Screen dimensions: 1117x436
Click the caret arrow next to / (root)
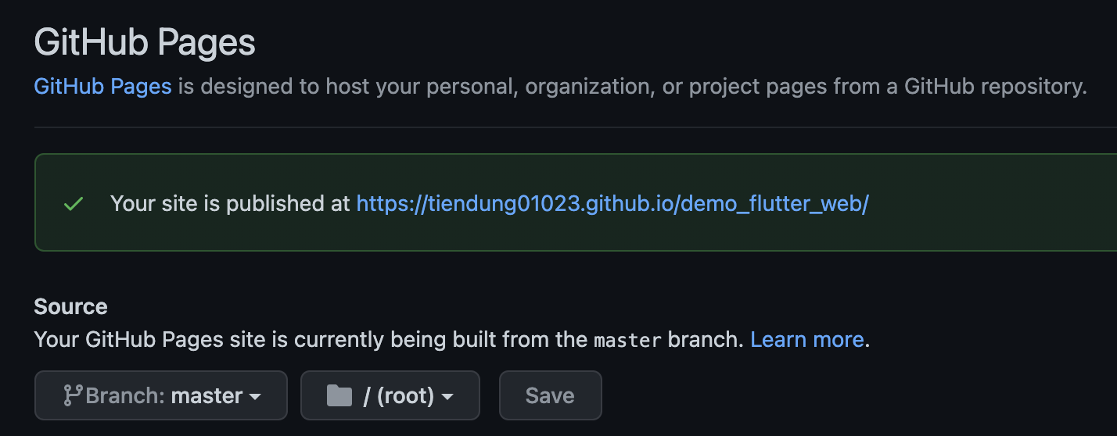pos(447,397)
